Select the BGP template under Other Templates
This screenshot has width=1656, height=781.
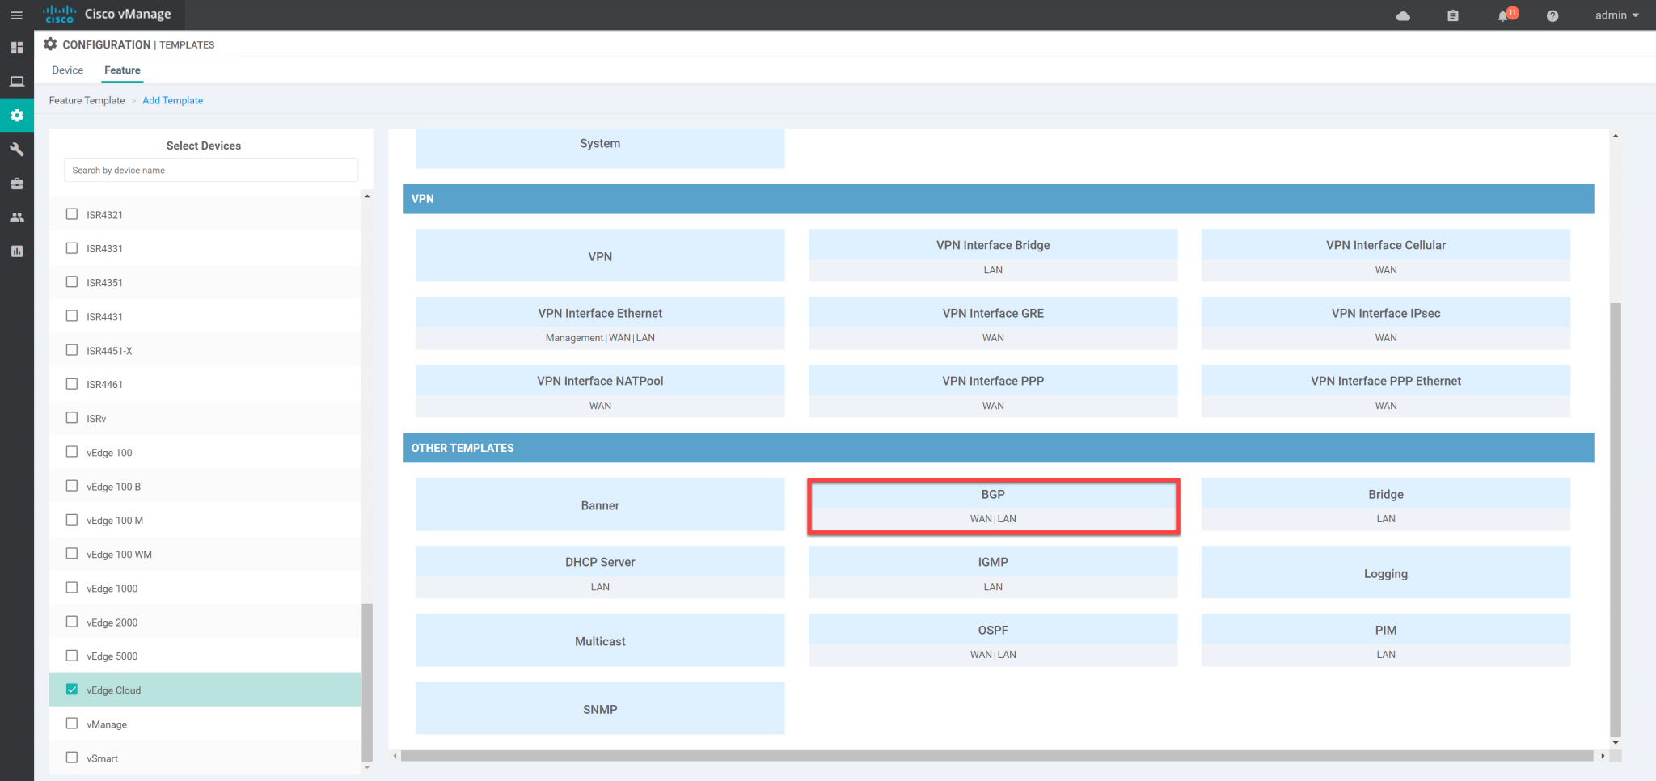click(x=993, y=505)
